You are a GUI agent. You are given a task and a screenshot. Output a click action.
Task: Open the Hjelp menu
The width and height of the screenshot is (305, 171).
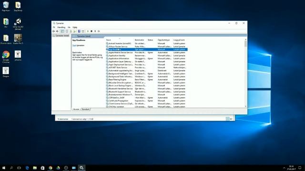(x=75, y=28)
